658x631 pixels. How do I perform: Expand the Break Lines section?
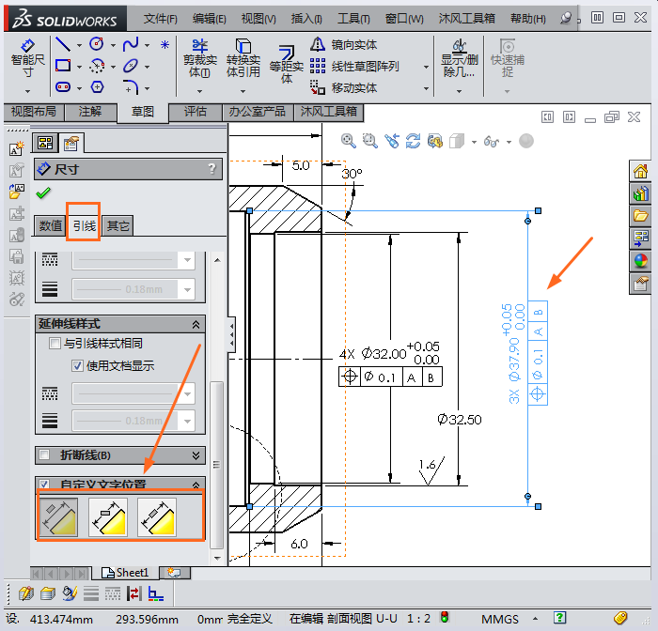[x=196, y=455]
